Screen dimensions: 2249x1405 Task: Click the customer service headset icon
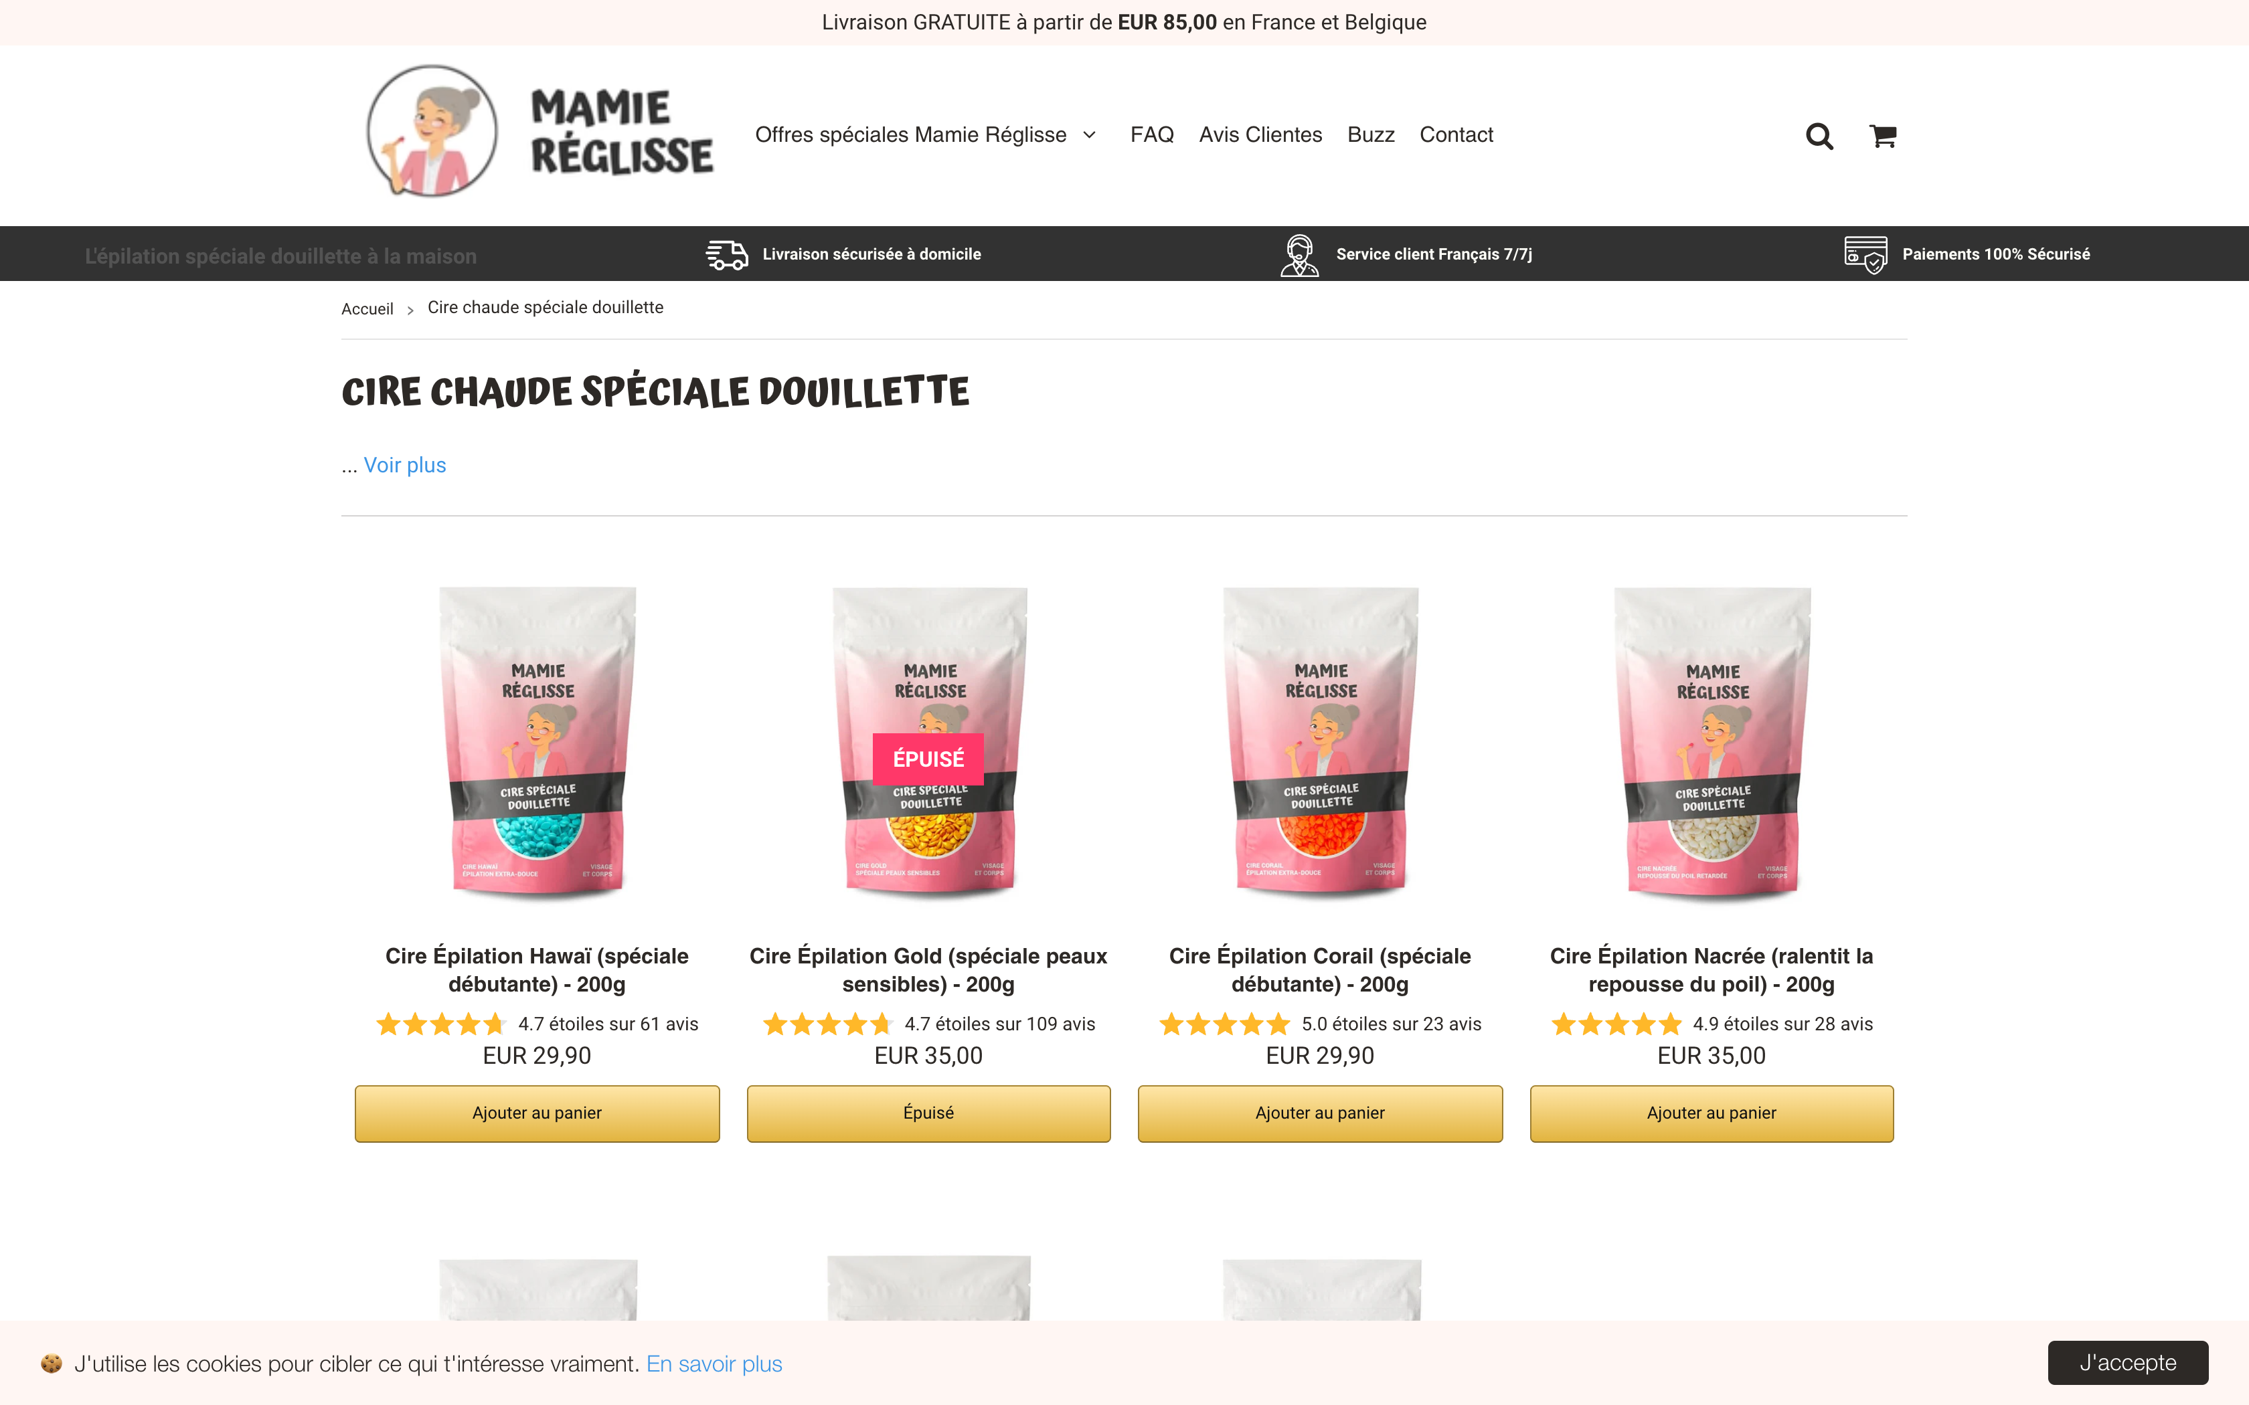(x=1299, y=255)
